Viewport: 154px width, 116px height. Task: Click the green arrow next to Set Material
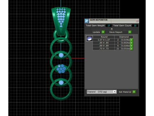[x=134, y=92]
